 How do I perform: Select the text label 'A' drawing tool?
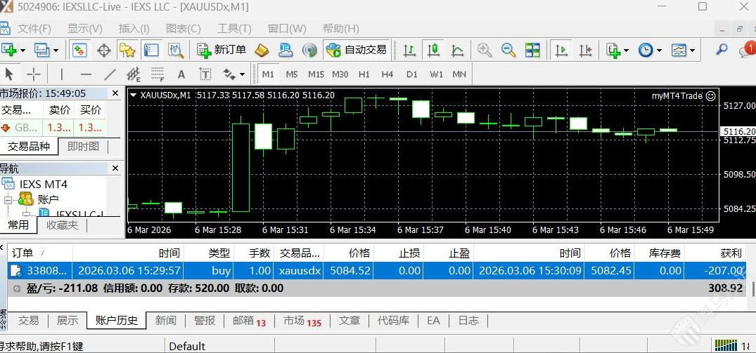pyautogui.click(x=181, y=74)
